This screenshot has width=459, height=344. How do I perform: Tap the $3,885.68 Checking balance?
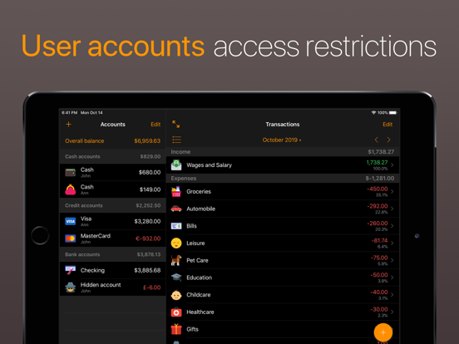pyautogui.click(x=147, y=270)
